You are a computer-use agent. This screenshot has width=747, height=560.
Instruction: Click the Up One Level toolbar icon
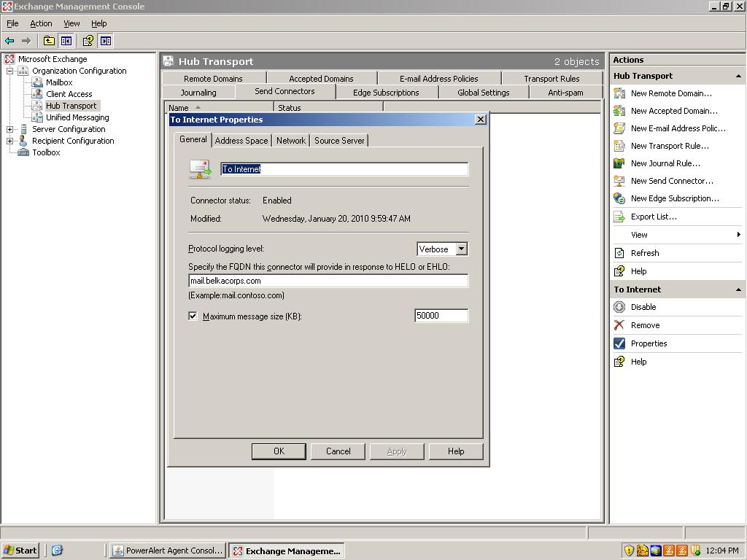point(49,41)
